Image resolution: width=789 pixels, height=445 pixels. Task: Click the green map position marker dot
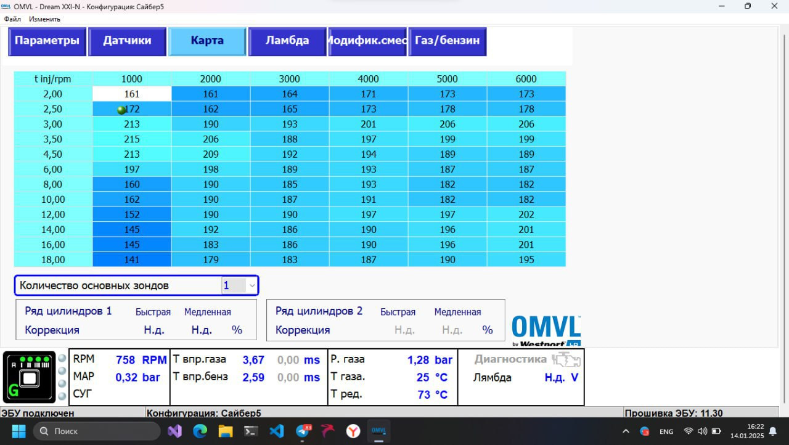click(x=121, y=110)
